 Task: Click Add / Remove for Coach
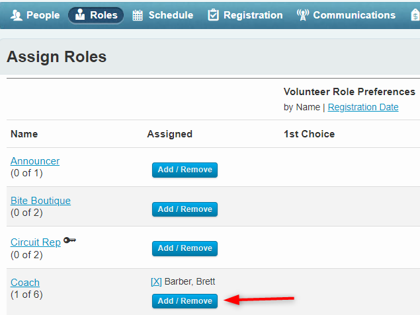tap(185, 301)
